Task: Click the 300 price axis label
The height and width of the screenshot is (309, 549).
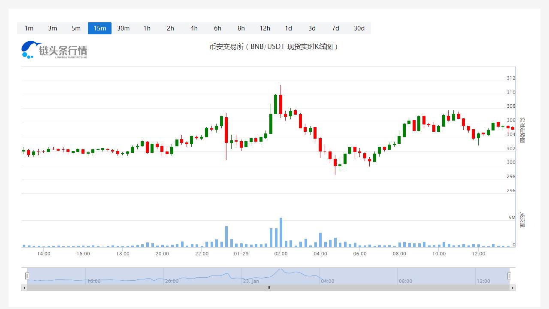Action: coord(511,162)
